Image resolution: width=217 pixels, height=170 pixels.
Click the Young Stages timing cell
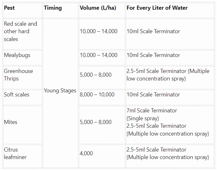tap(61, 93)
